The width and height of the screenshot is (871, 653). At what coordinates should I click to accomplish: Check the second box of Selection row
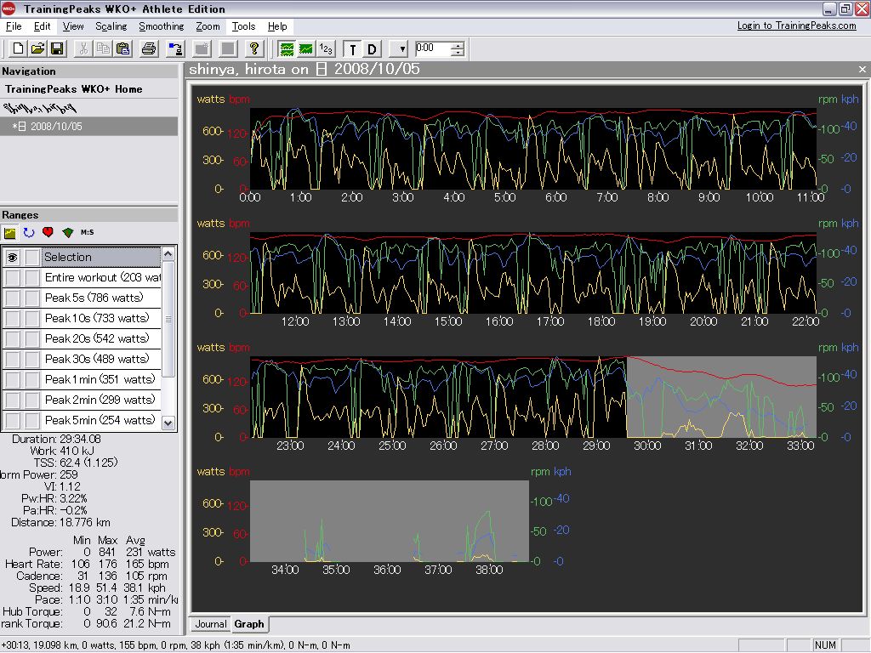click(32, 257)
